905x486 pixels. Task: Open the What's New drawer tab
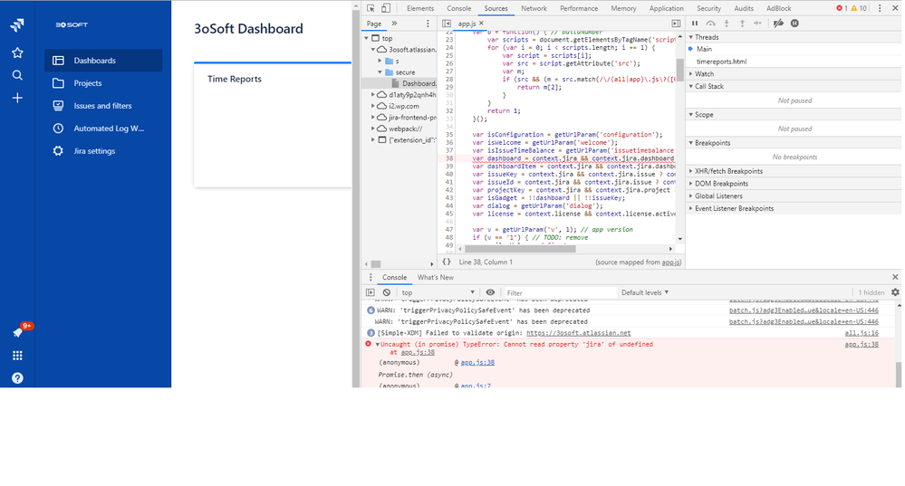435,277
